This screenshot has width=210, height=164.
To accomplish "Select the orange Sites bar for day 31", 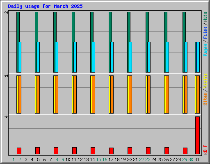I will coord(198,94).
